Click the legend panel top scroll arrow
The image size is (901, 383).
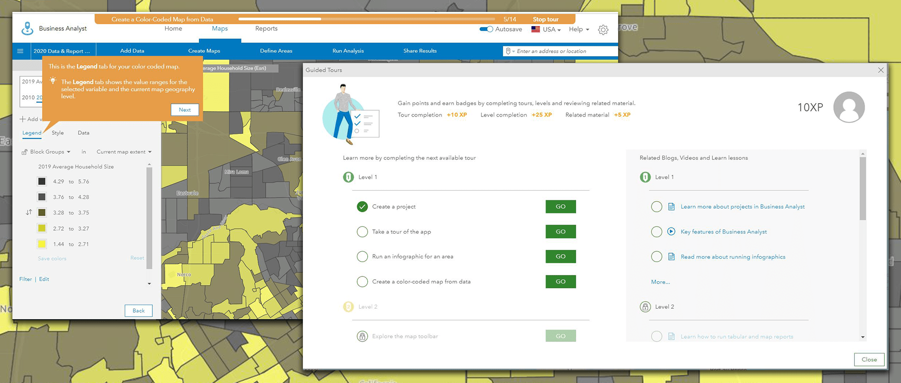tap(149, 164)
